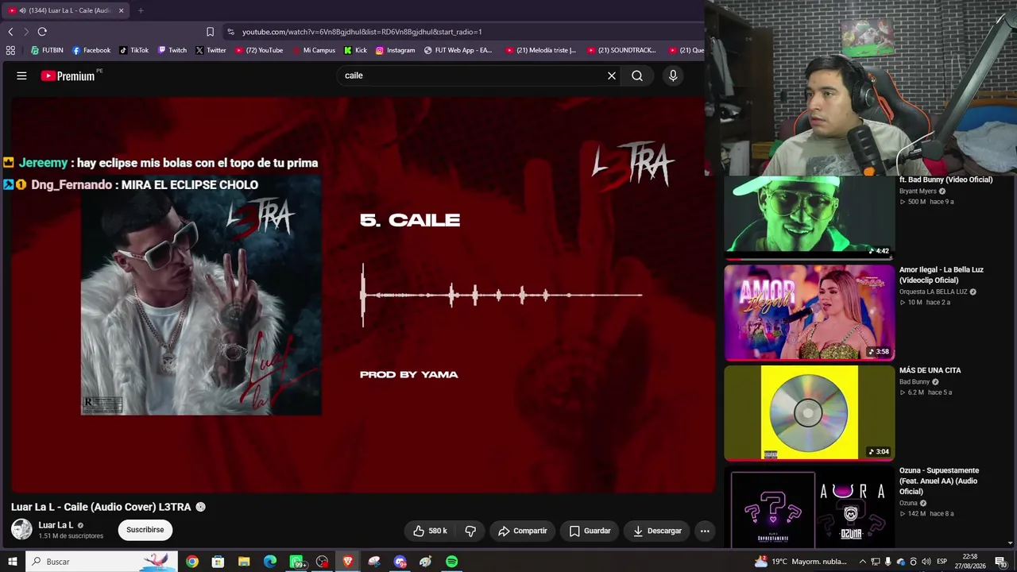Reload the current page
The image size is (1017, 572).
42,32
